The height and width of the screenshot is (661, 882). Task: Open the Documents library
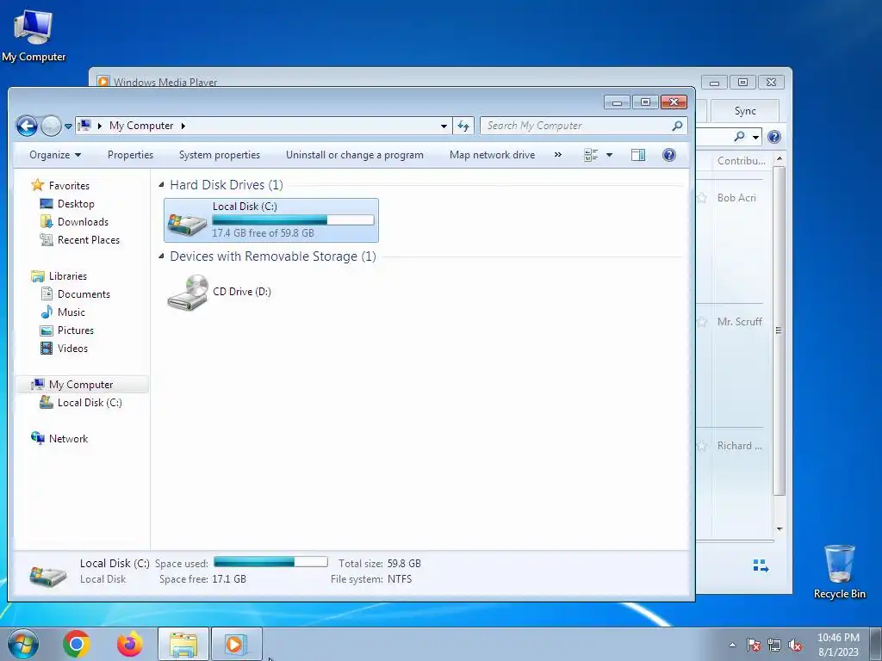(x=84, y=294)
